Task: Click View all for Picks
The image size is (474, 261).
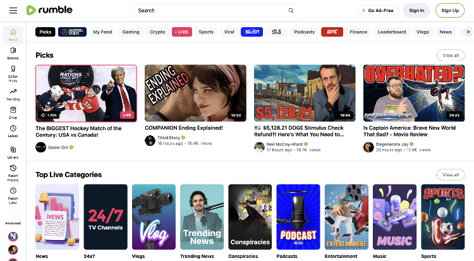Action: click(451, 56)
